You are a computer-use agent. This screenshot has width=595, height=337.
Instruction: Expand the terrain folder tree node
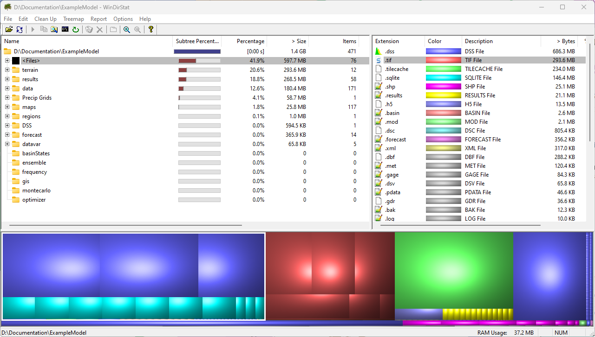click(7, 70)
